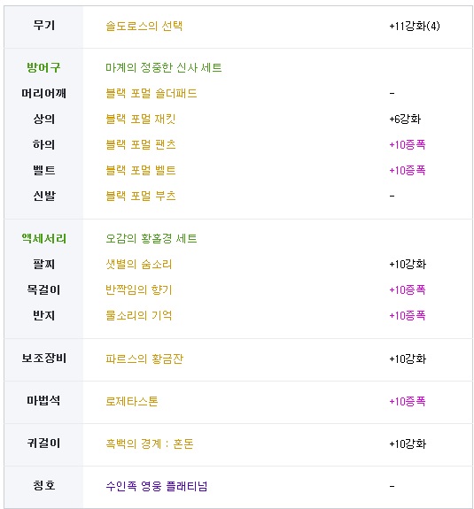
Task: Open the title 수인족 영웅 플래티넘
Action: click(157, 487)
